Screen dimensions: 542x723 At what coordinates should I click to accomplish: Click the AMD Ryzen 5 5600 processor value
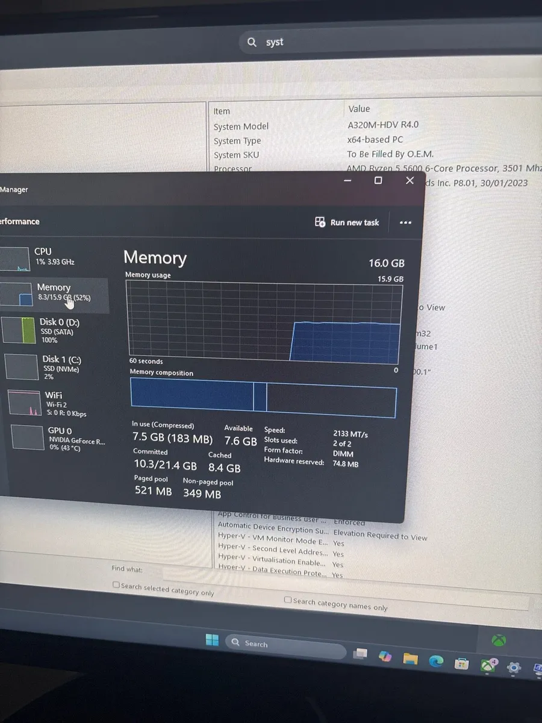point(444,169)
